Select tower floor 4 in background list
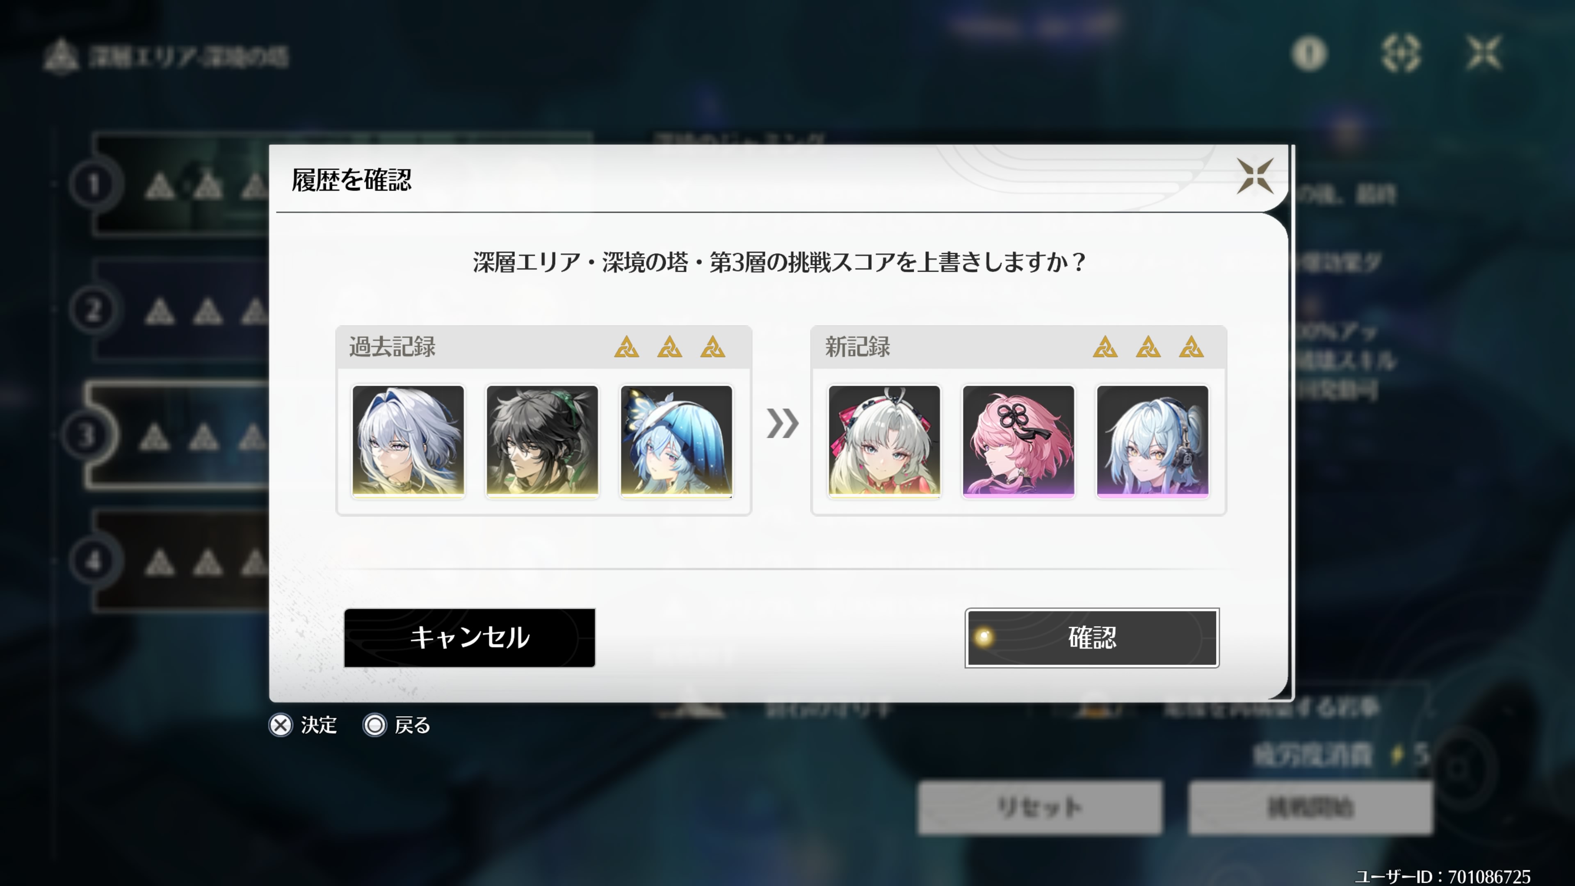This screenshot has height=886, width=1575. coord(177,561)
